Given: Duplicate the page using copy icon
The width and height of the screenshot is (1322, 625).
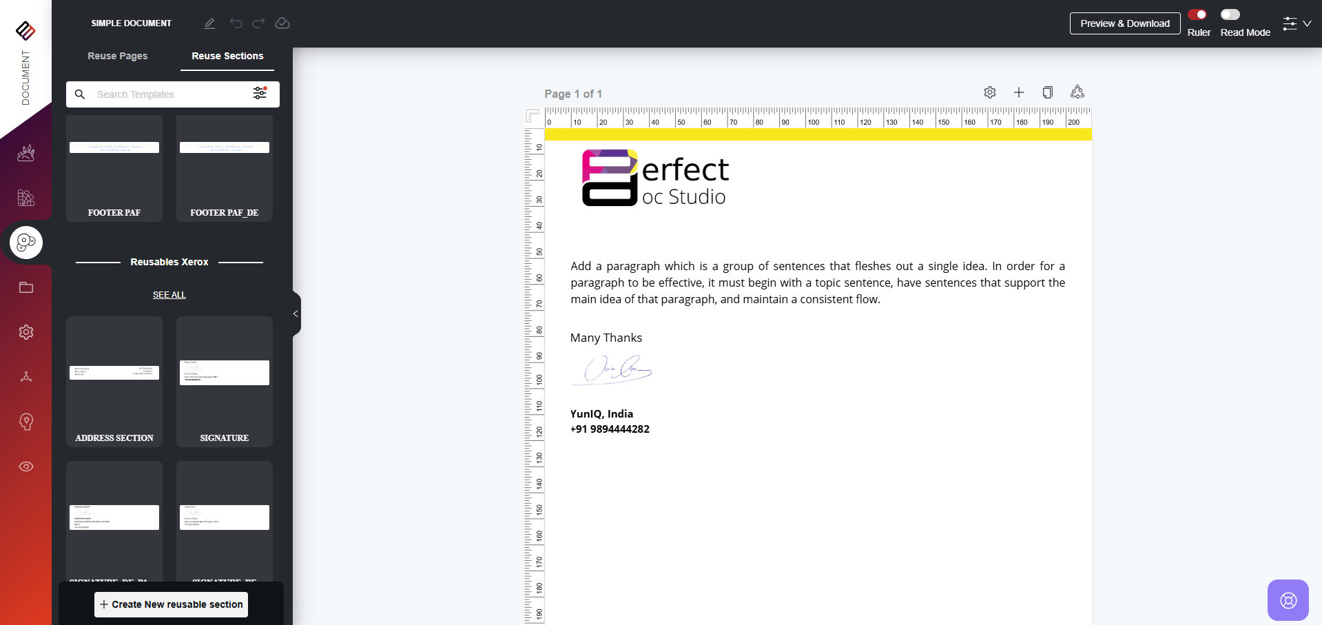Looking at the screenshot, I should [1047, 92].
